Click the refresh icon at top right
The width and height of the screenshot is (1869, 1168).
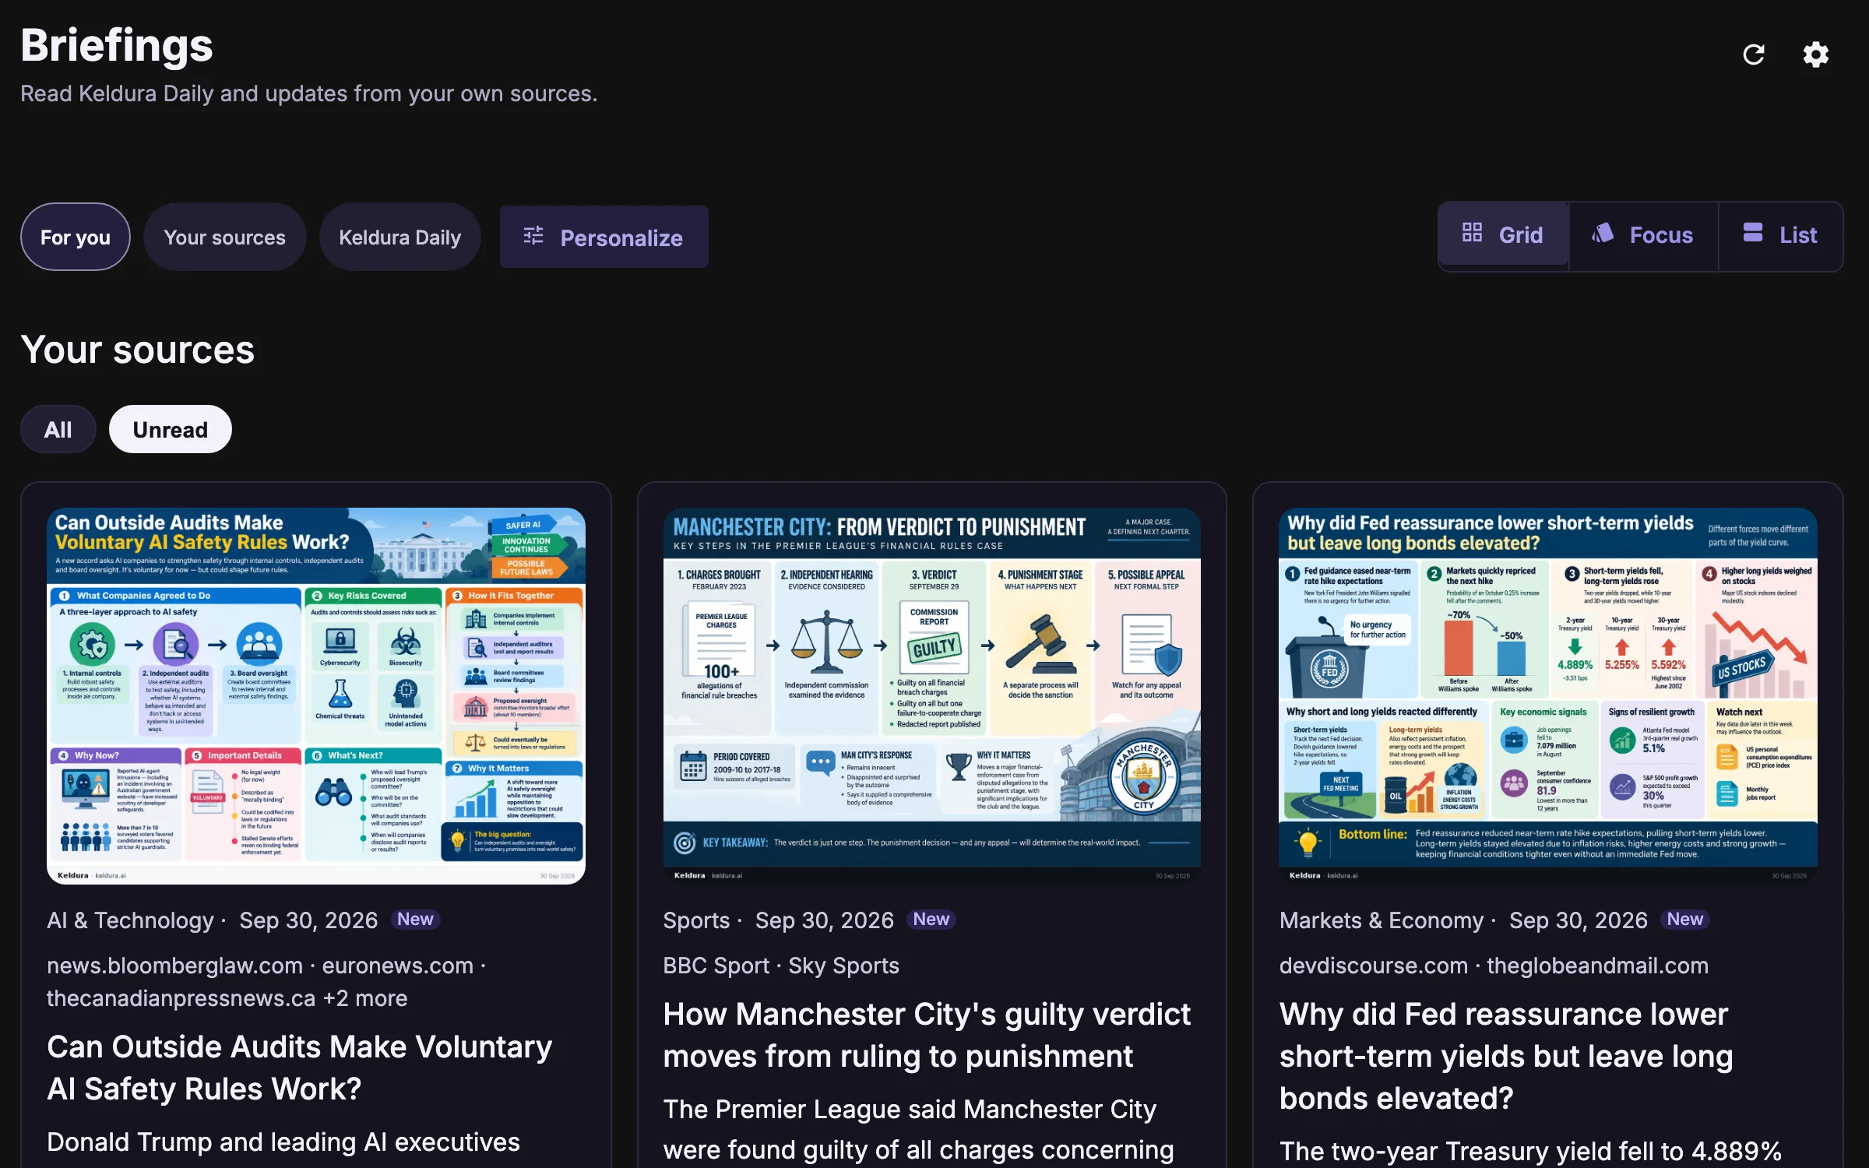click(x=1753, y=55)
